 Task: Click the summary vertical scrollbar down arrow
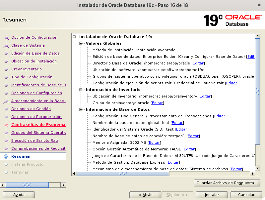(x=258, y=168)
